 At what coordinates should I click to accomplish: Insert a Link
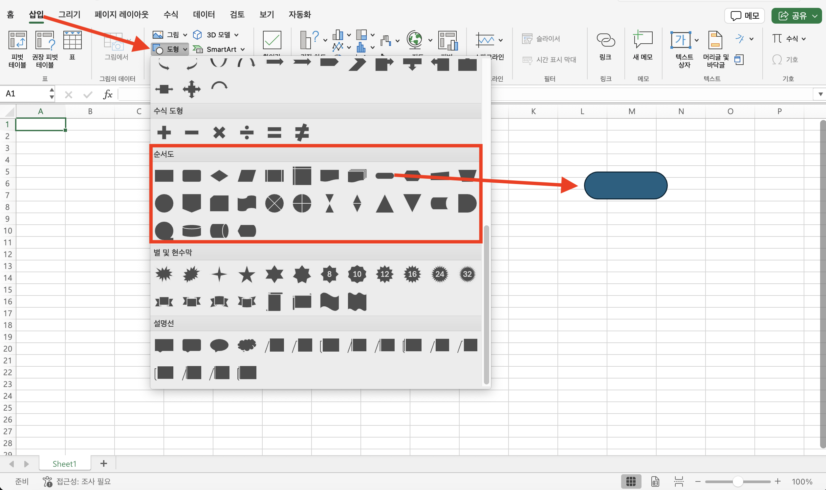pyautogui.click(x=605, y=46)
